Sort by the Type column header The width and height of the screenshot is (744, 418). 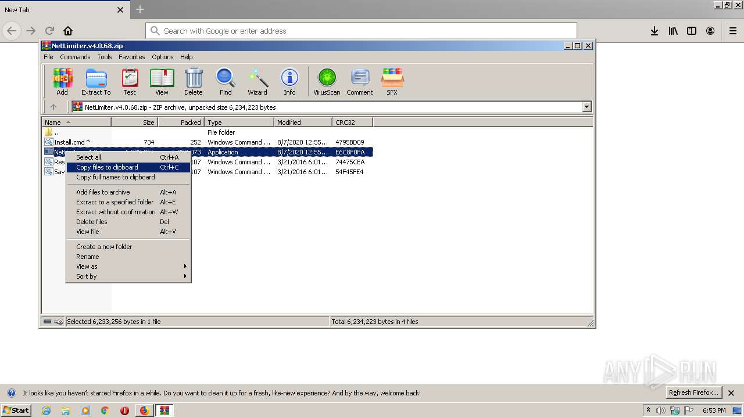pos(239,122)
